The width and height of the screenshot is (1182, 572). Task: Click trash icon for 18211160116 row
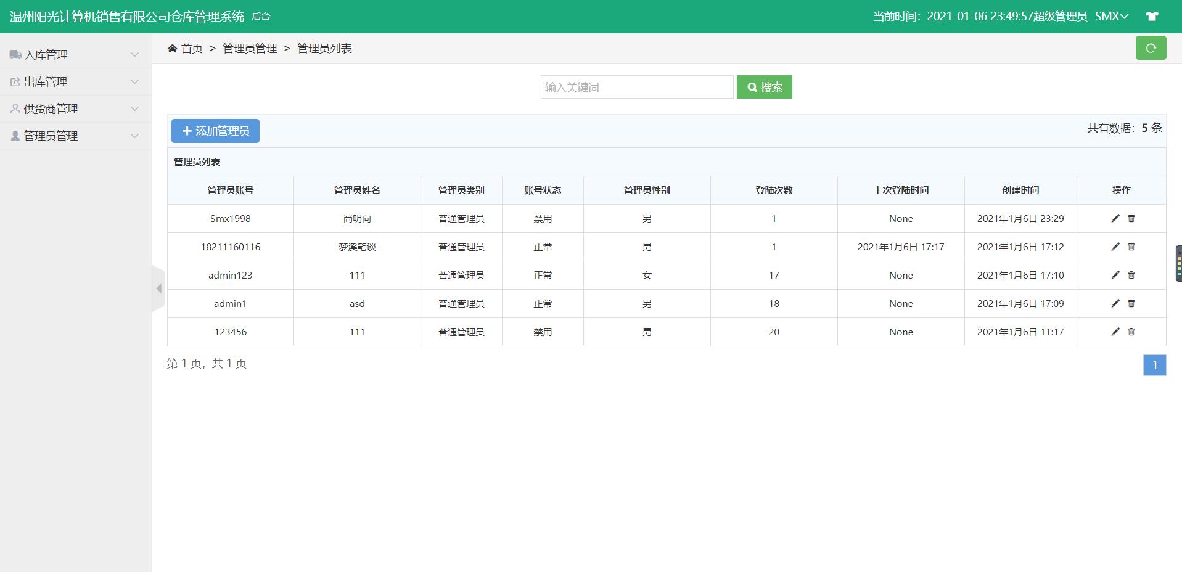[1131, 247]
